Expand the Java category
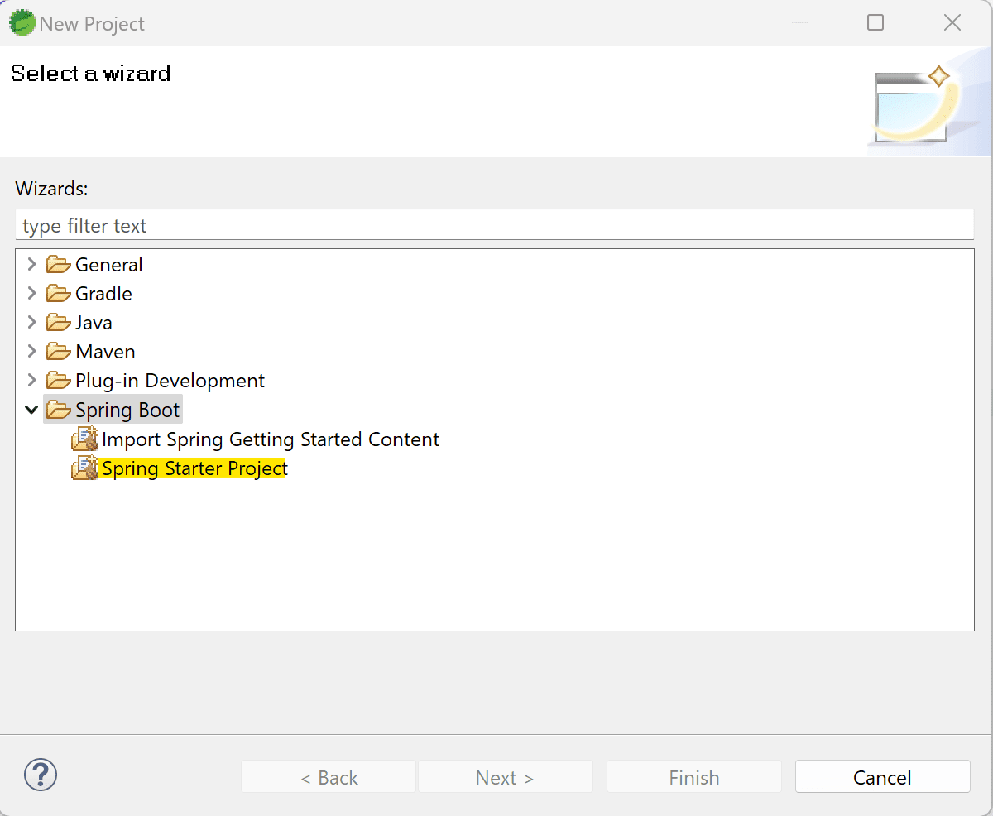 pyautogui.click(x=31, y=322)
